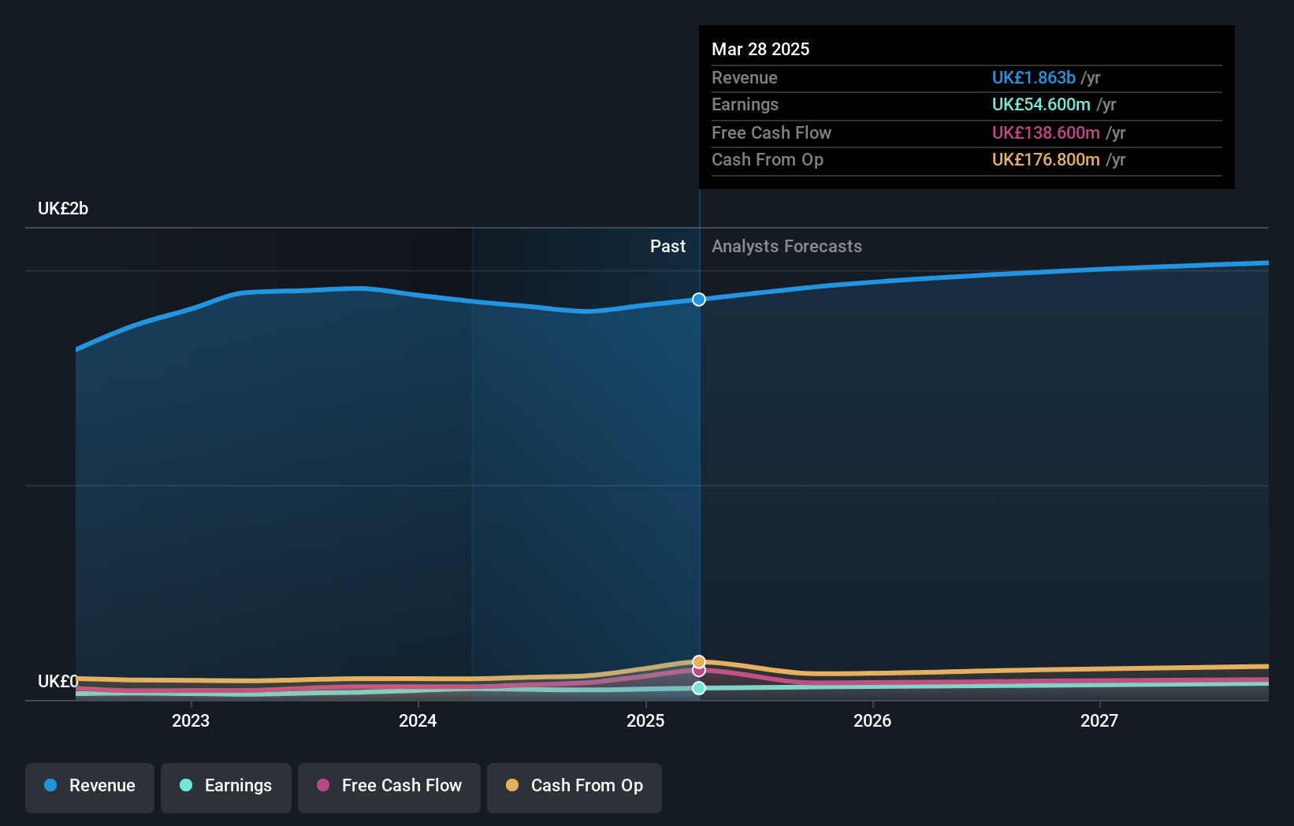This screenshot has height=826, width=1294.
Task: Select the 2025 label on the time axis
Action: coord(645,720)
